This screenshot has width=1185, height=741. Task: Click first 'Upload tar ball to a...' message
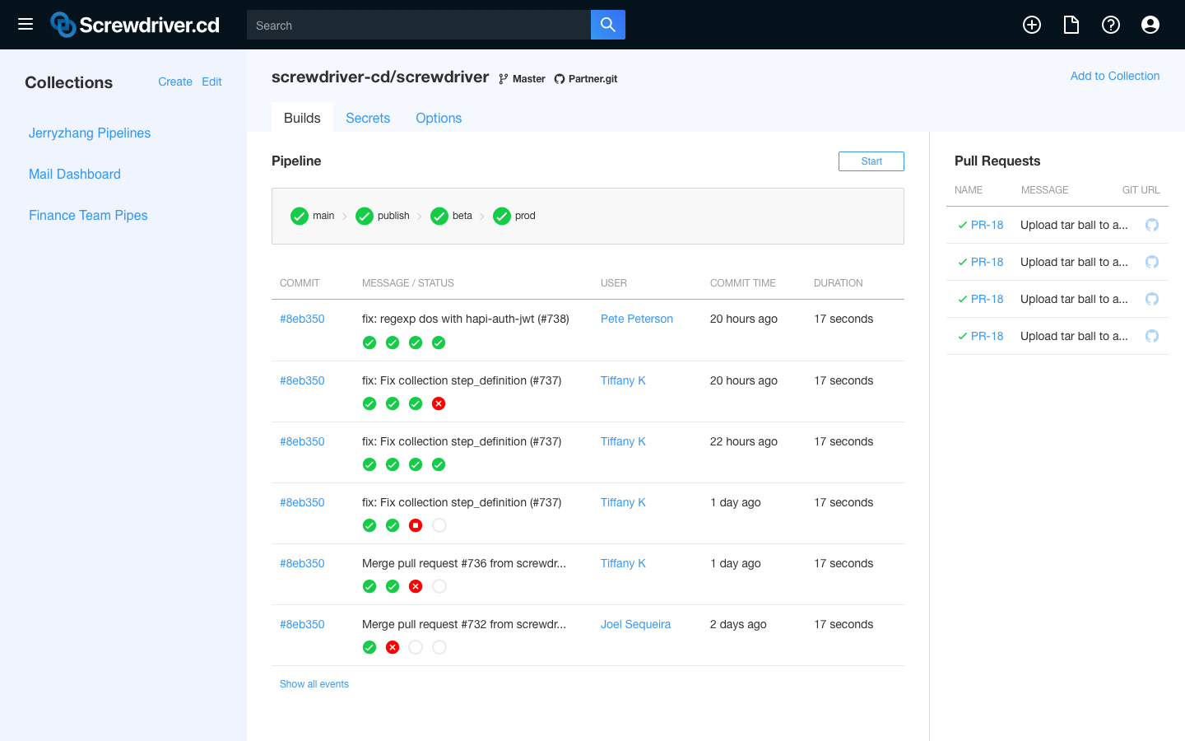1074,225
